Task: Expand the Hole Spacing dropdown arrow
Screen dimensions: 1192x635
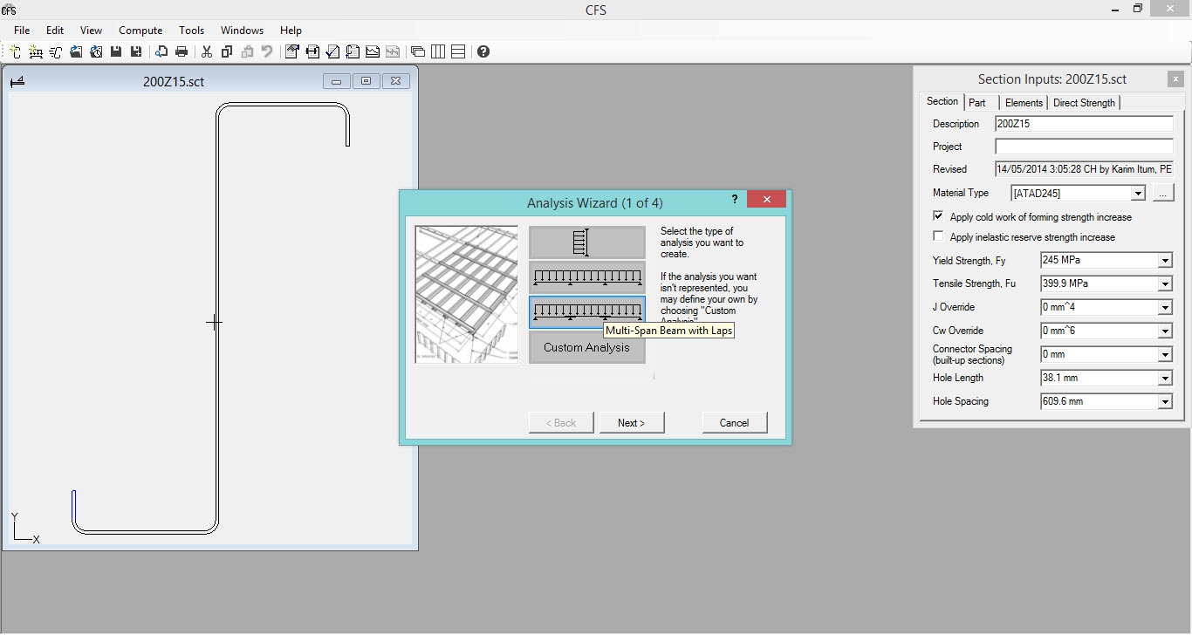Action: click(x=1164, y=402)
